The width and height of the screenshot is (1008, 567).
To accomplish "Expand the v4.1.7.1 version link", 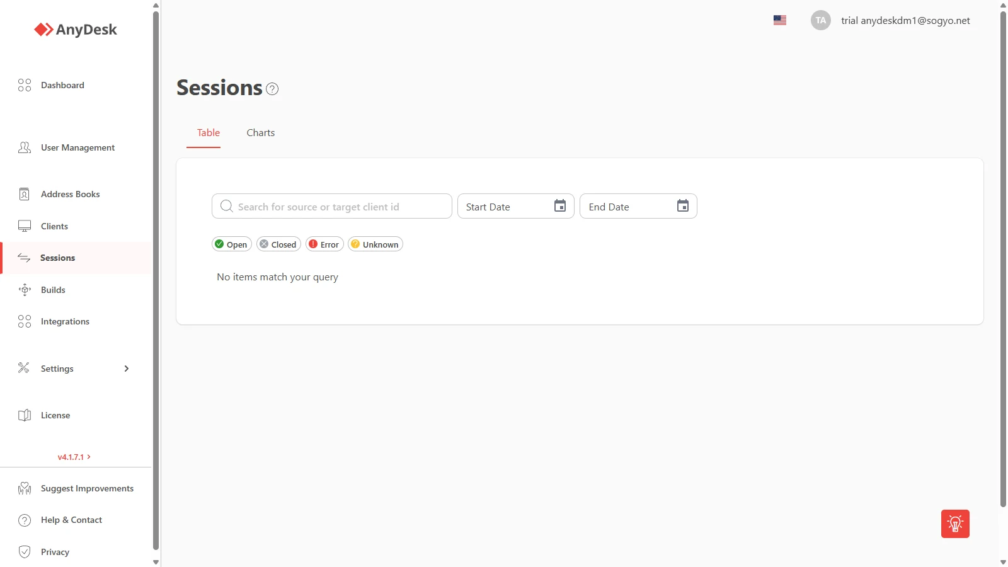I will [x=74, y=457].
